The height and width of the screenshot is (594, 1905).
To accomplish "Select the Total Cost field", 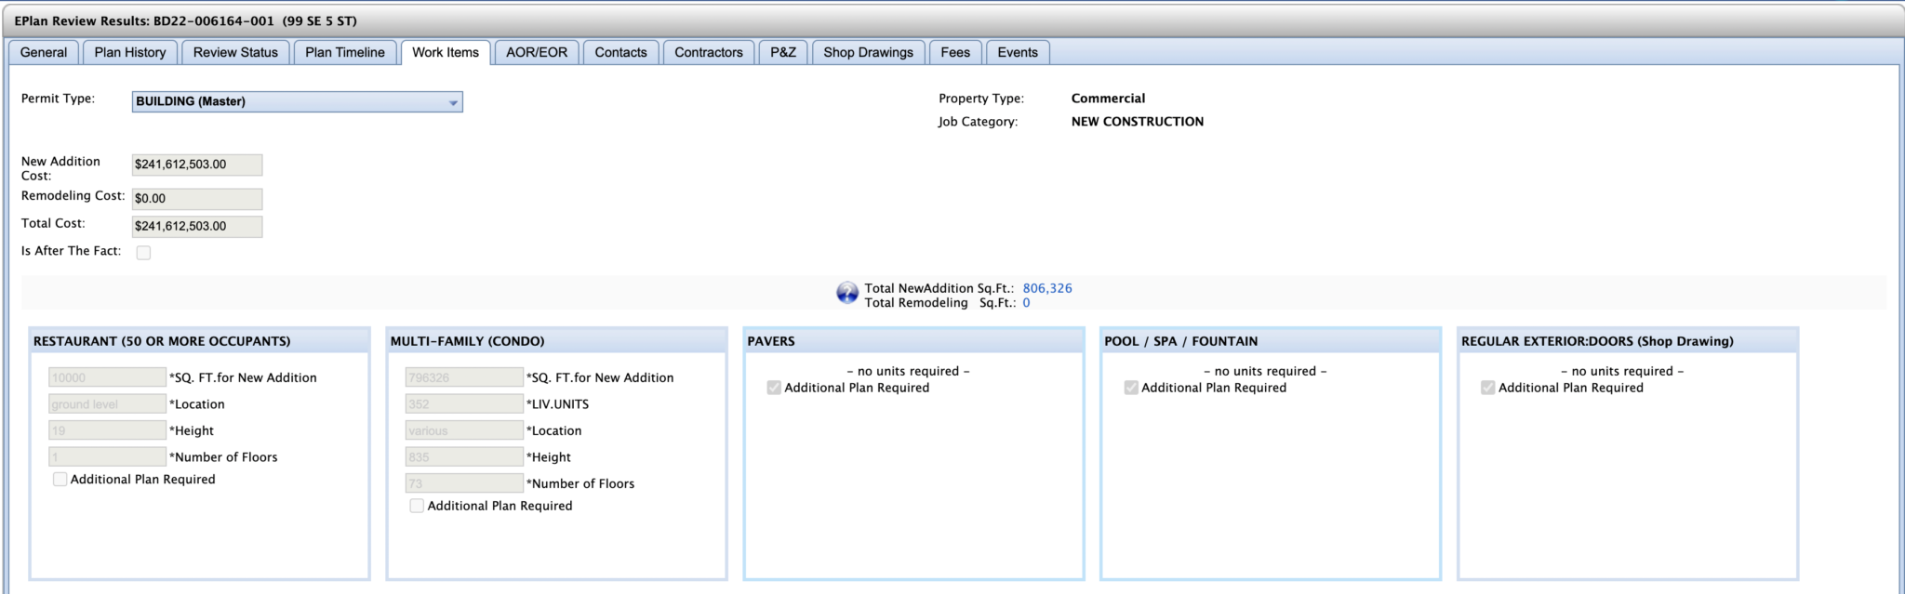I will [196, 226].
